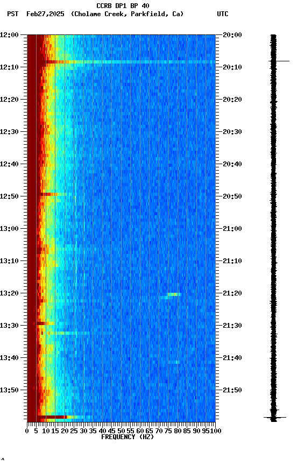Click the date label "Feb27,2025"
The width and height of the screenshot is (297, 465).
tap(45, 14)
